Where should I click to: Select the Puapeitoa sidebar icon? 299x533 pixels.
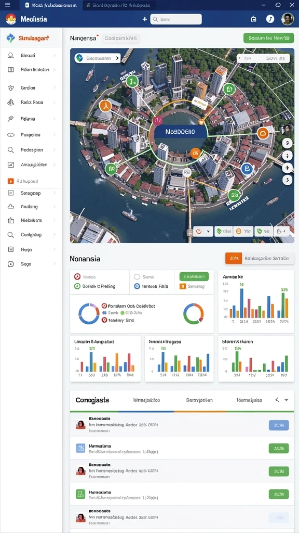11,135
